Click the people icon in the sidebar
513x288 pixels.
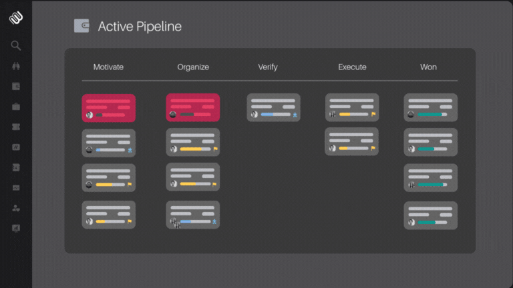16,208
